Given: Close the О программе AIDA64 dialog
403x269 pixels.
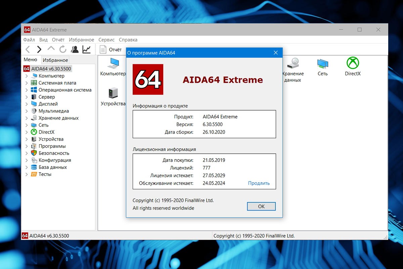Looking at the screenshot, I should 276,53.
